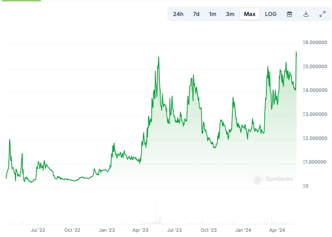Viewport: 332px width, 237px height.
Task: Select the 7d time range
Action: click(196, 14)
